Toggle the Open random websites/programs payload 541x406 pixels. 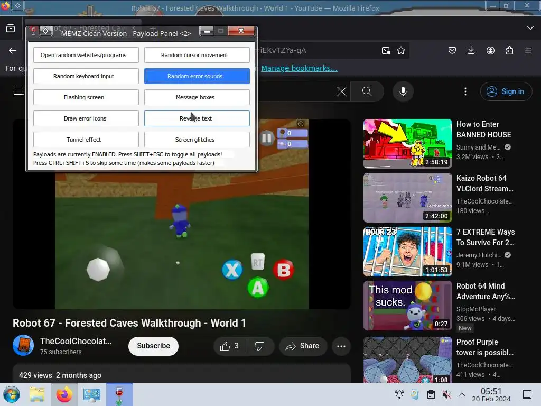point(86,55)
